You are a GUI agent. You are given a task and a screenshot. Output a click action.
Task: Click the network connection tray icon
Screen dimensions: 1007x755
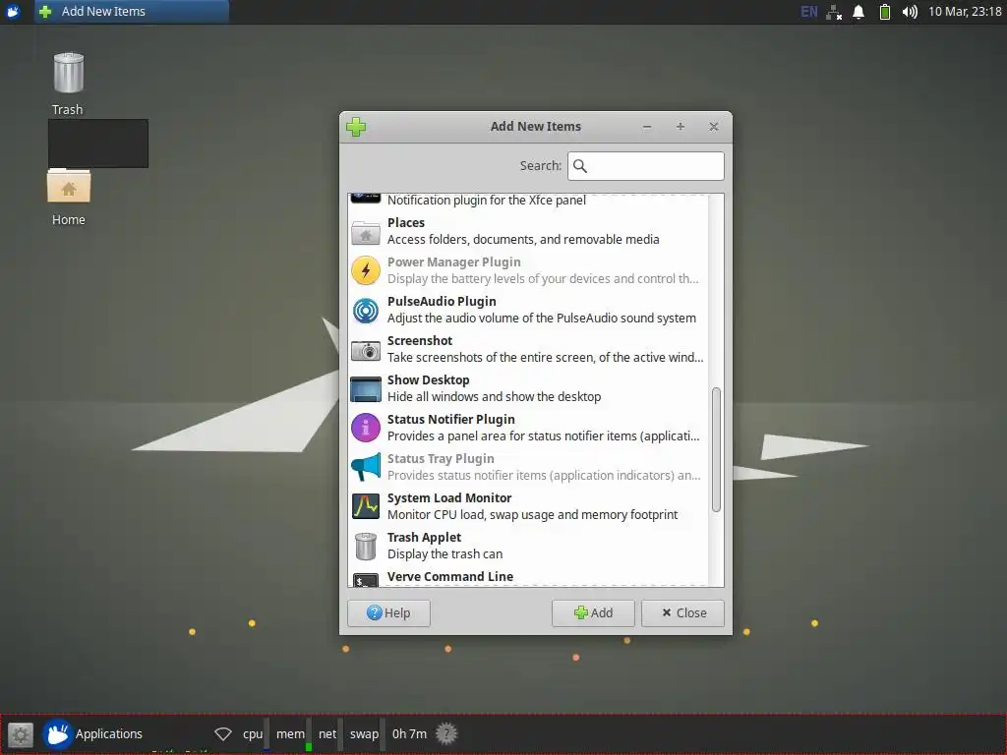point(834,12)
